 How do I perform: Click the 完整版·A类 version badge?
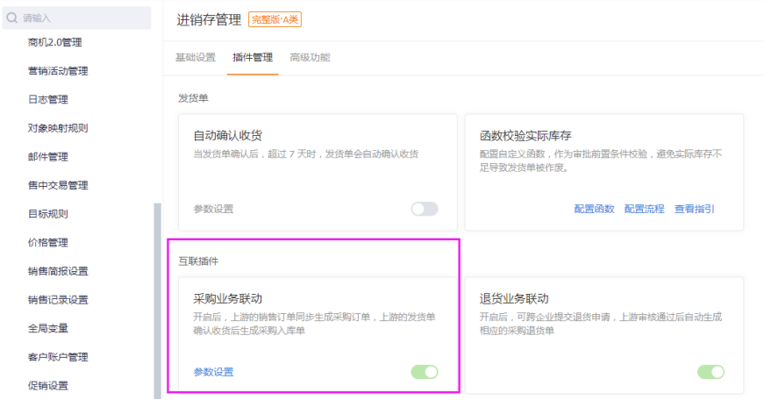coord(275,19)
